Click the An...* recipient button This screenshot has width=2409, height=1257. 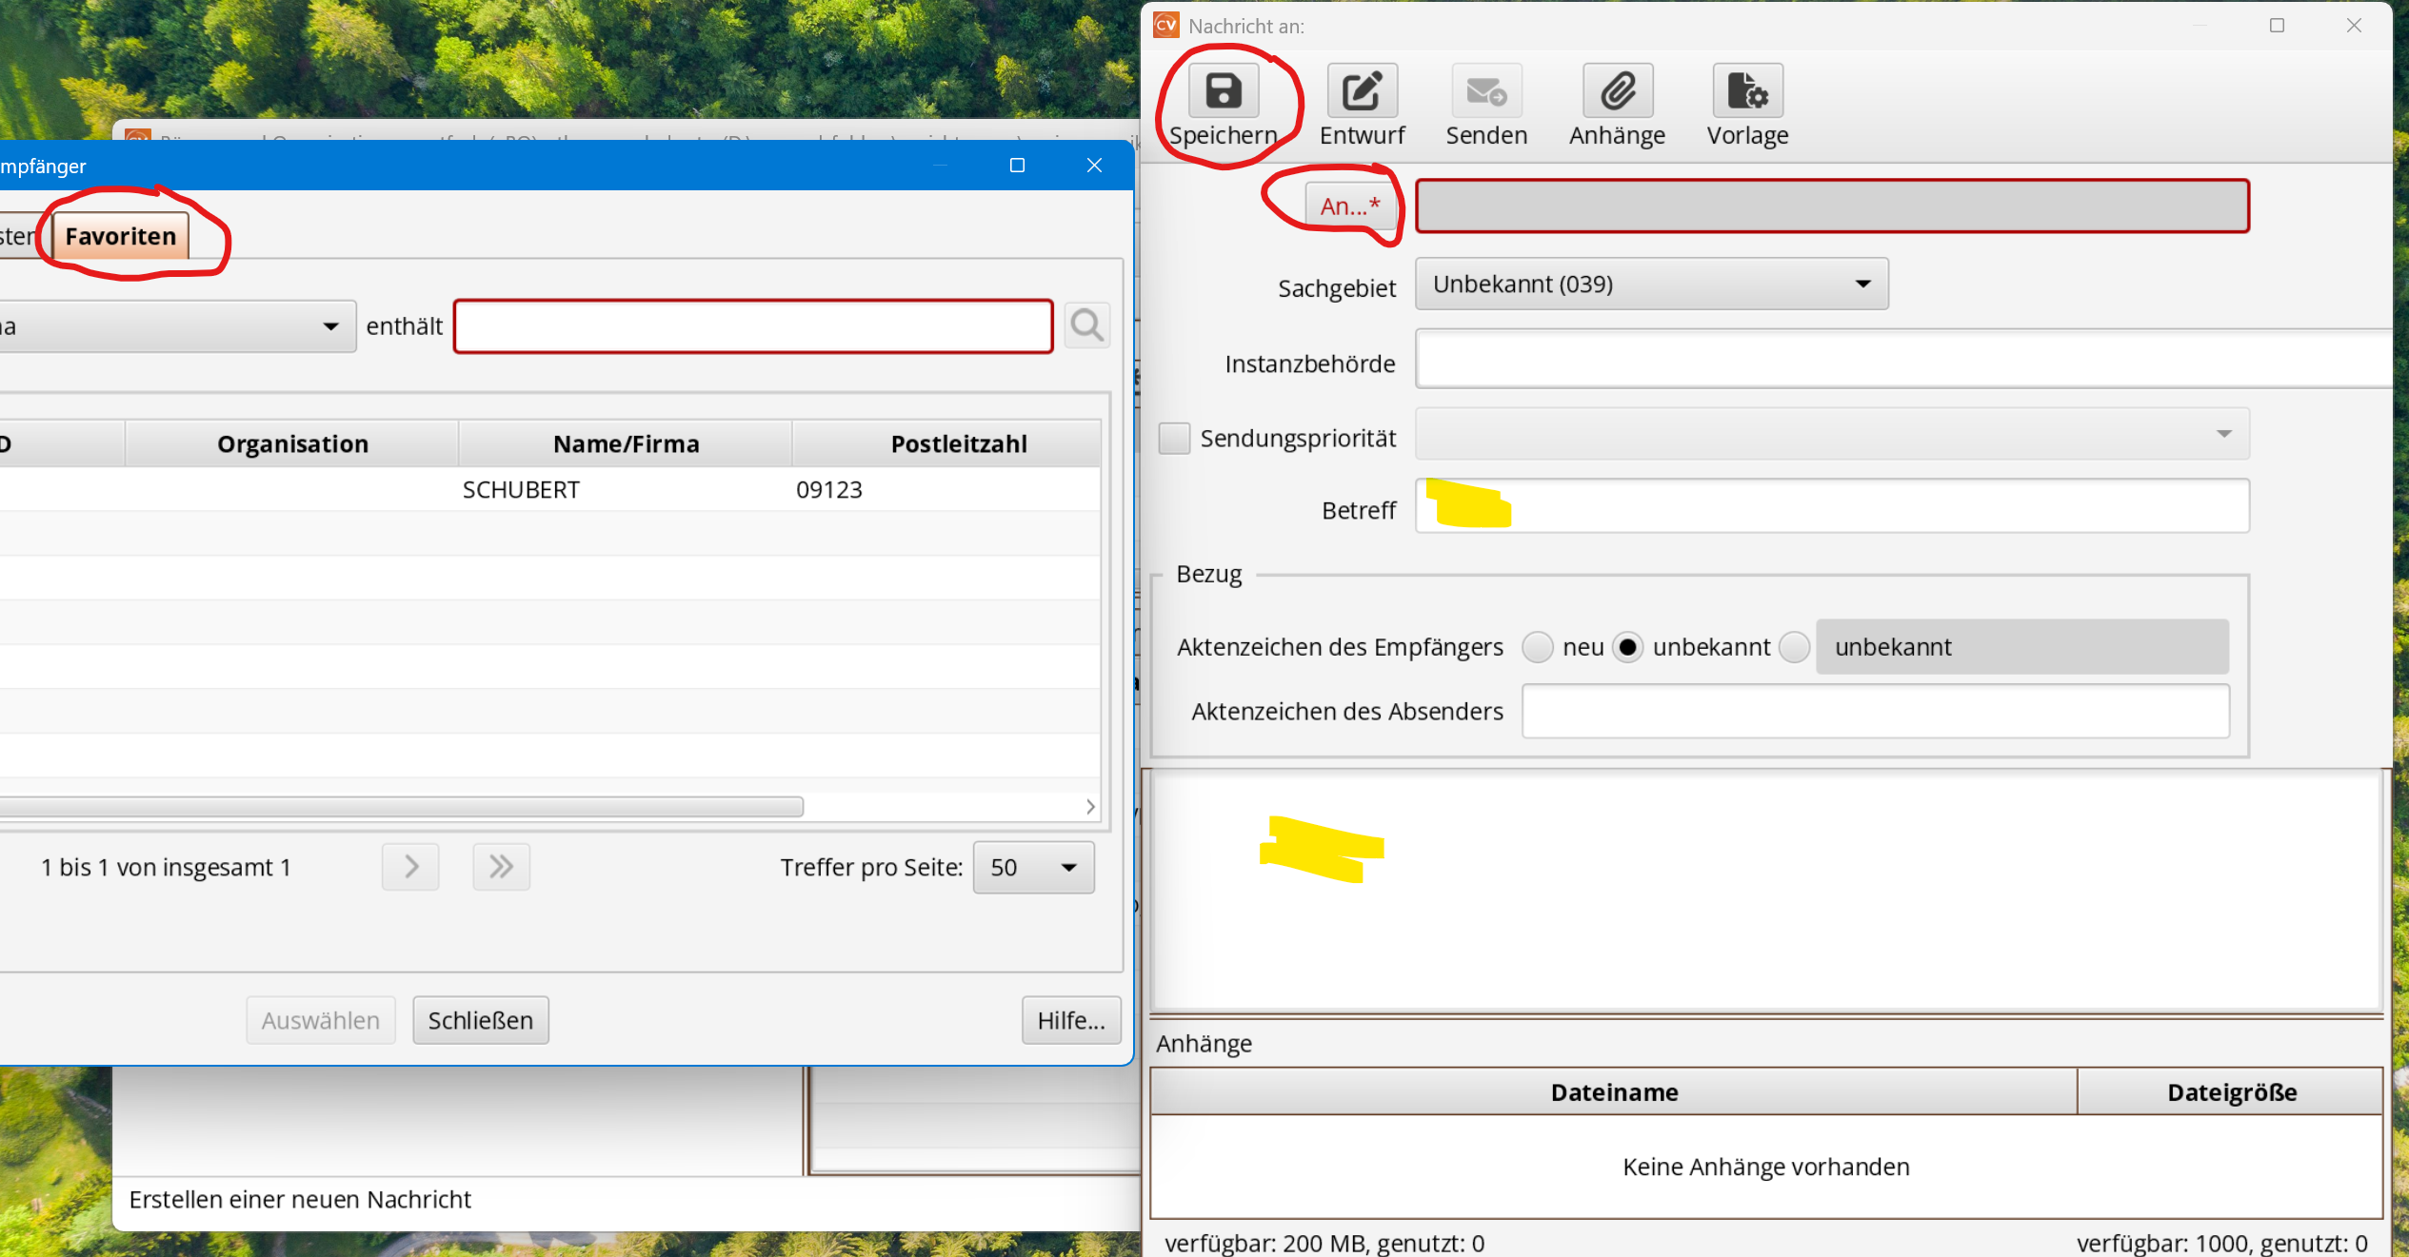point(1349,206)
